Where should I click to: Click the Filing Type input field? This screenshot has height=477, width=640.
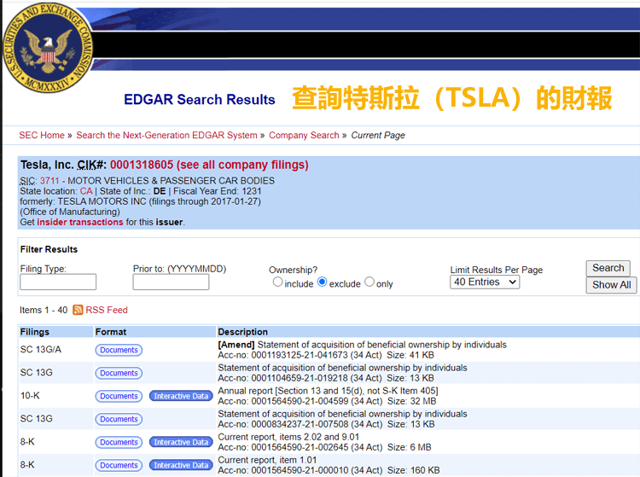click(58, 282)
